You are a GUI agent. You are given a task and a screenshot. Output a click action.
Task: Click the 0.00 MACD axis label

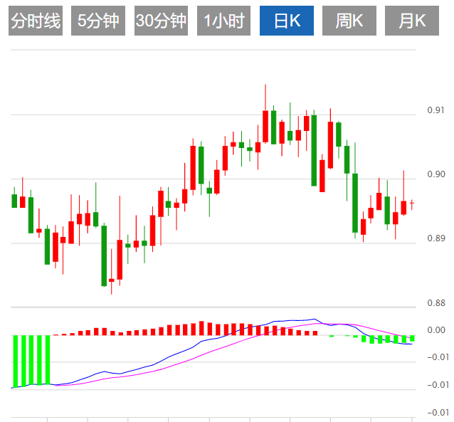tap(436, 330)
